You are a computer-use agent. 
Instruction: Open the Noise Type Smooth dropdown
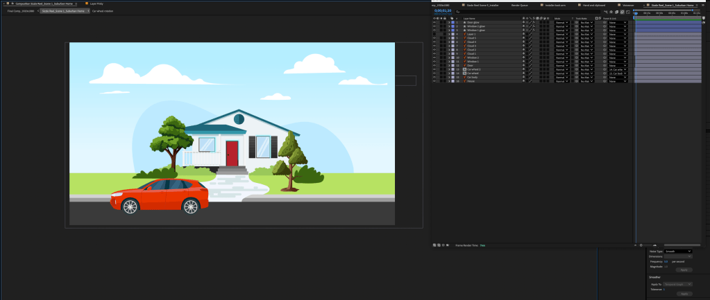coord(678,251)
